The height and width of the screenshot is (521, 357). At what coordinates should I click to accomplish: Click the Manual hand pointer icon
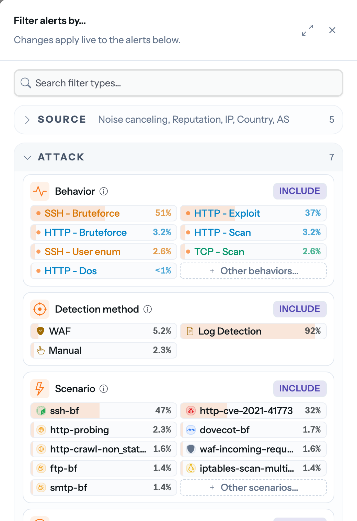41,350
